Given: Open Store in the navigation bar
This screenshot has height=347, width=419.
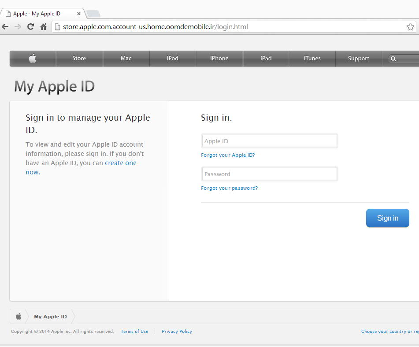Looking at the screenshot, I should click(x=79, y=58).
